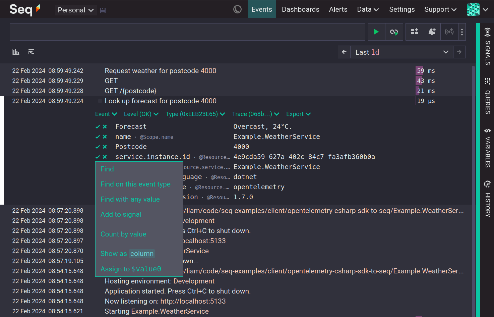Image resolution: width=494 pixels, height=317 pixels.
Task: Create alert bell-plus icon
Action: 432,32
